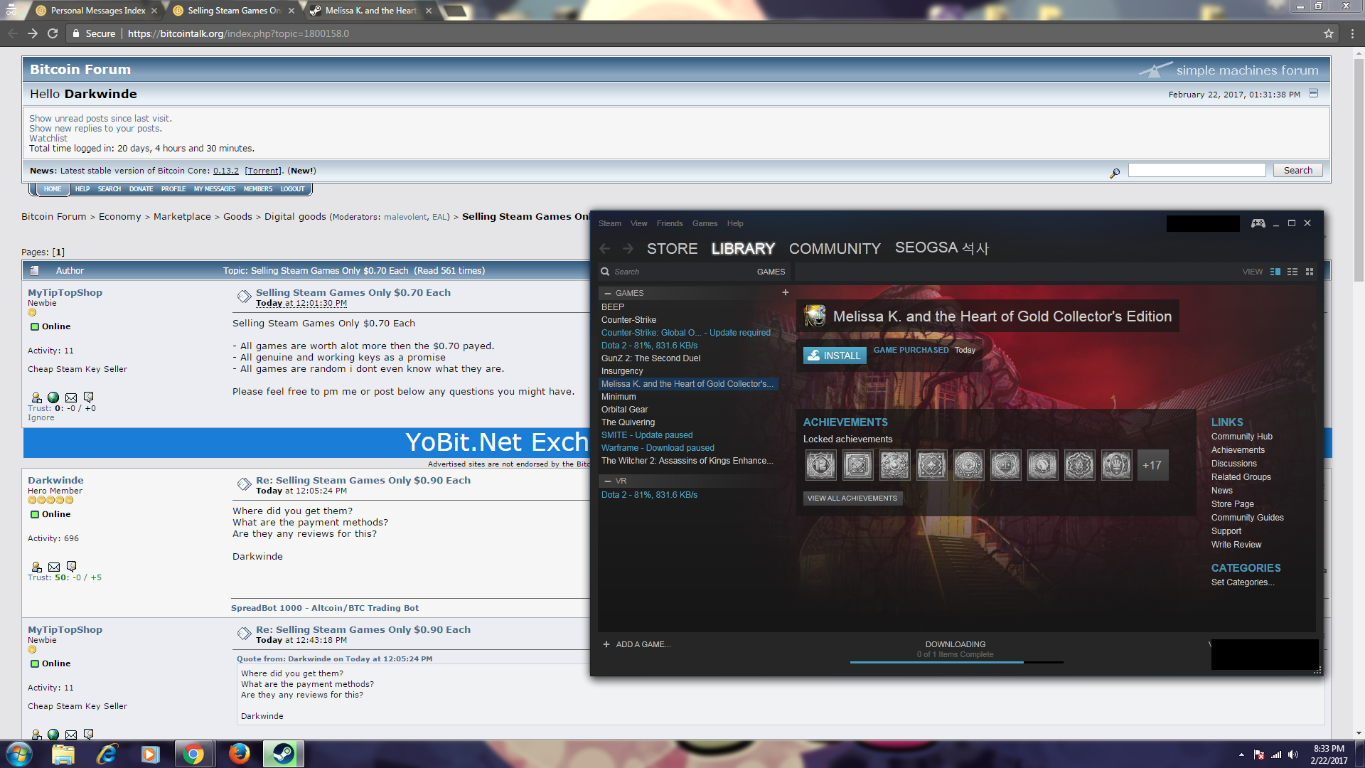1365x768 pixels.
Task: Switch Steam library to grid view icon
Action: (x=1310, y=272)
